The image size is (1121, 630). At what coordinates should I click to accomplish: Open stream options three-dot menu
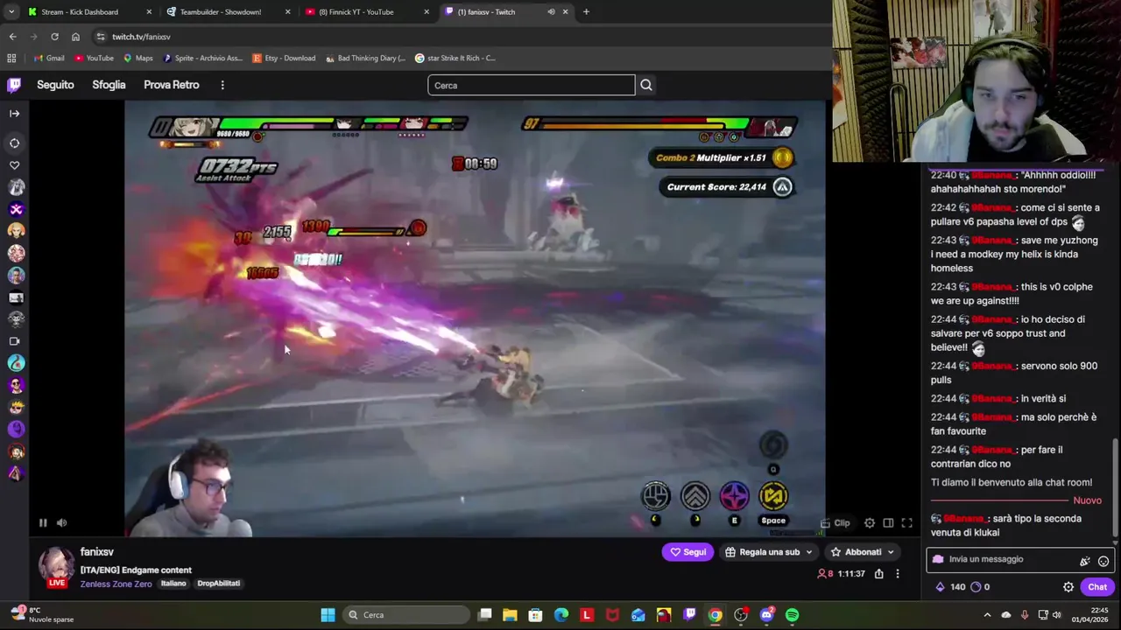click(897, 574)
